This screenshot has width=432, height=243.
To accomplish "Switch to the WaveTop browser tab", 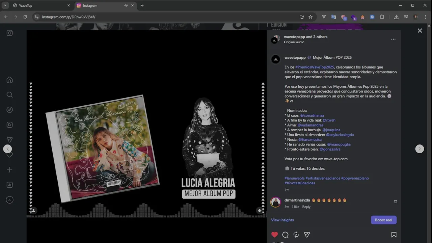I will [41, 5].
